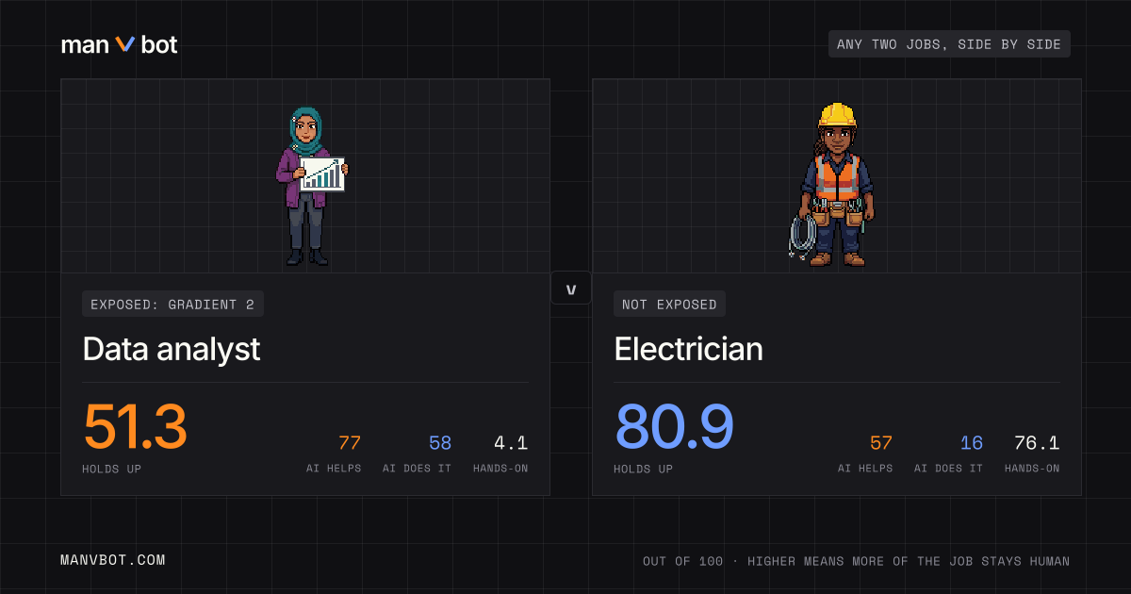1131x594 pixels.
Task: Click the 80.9 holds up score
Action: (674, 427)
